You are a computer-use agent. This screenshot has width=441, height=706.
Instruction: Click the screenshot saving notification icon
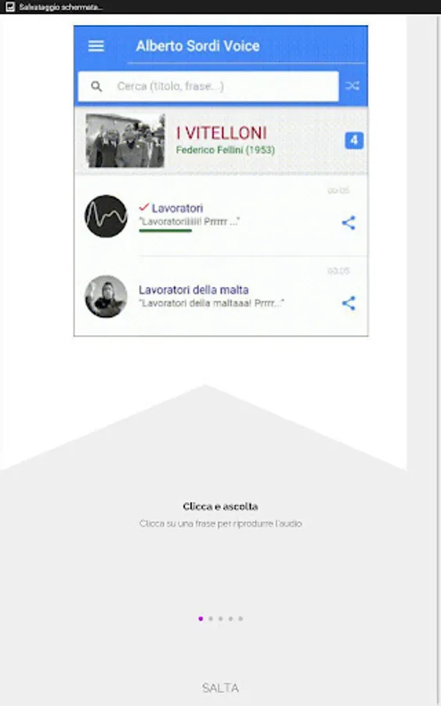[x=10, y=7]
